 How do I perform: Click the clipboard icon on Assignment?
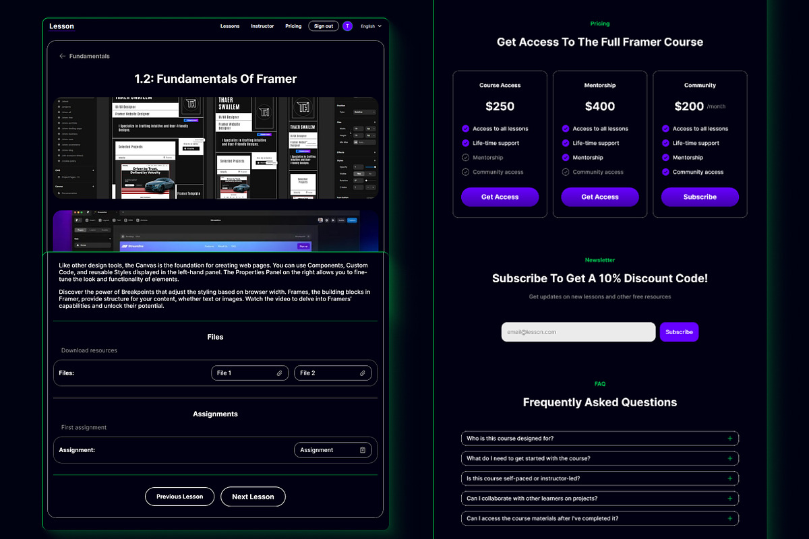click(362, 450)
